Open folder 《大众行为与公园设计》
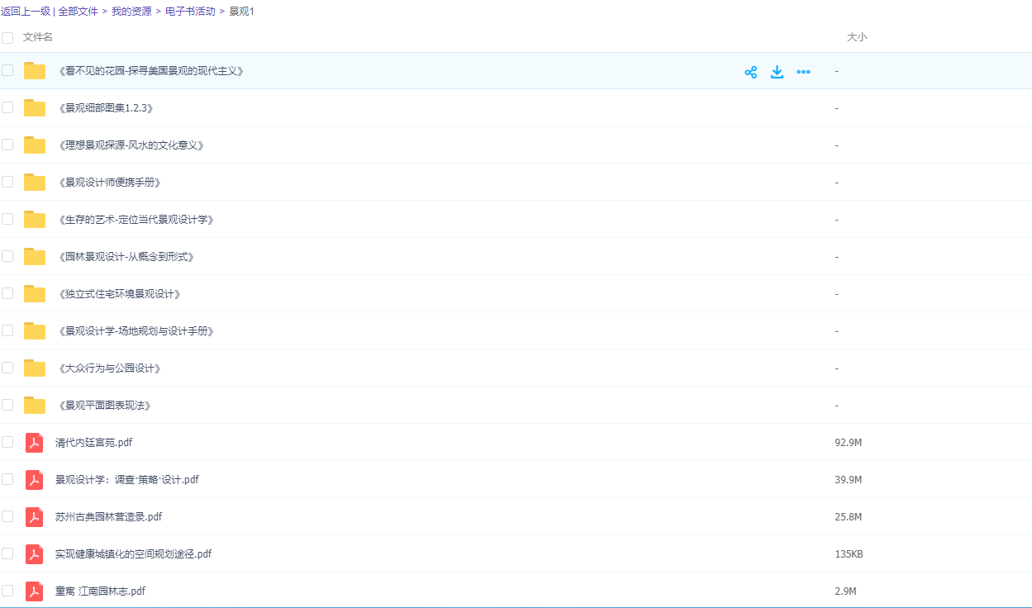The image size is (1032, 608). (x=110, y=368)
